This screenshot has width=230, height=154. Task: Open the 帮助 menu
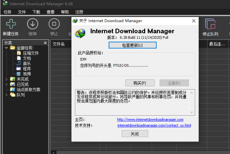[x=65, y=12]
